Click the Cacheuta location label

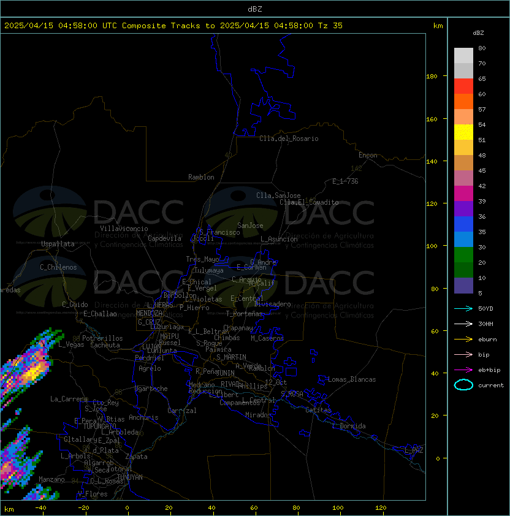coord(105,345)
